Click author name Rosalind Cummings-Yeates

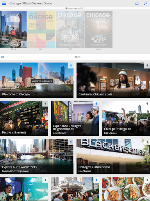tap(16, 171)
